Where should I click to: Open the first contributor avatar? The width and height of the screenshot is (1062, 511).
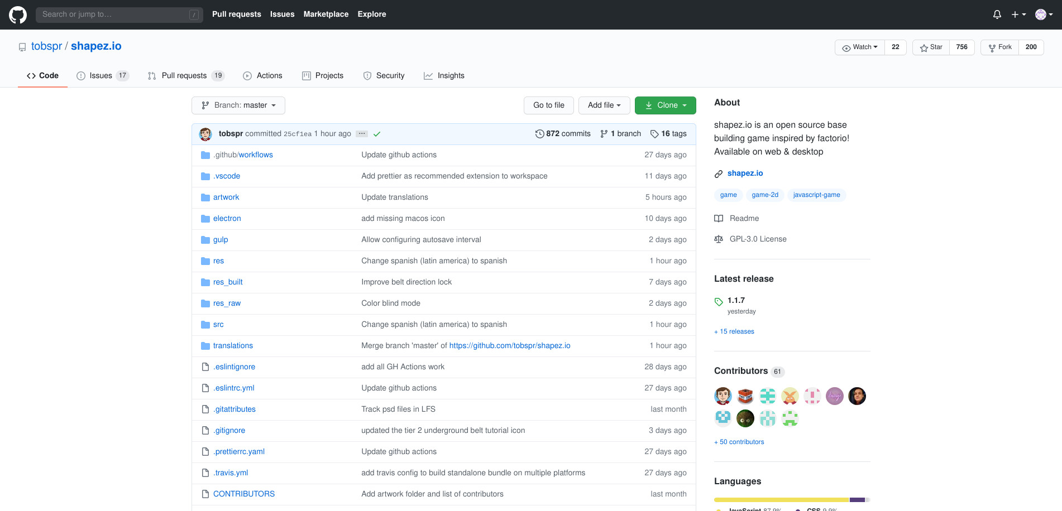723,396
